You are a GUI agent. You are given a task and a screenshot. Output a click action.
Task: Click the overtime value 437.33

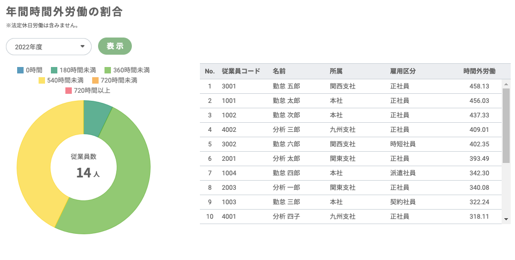(479, 115)
